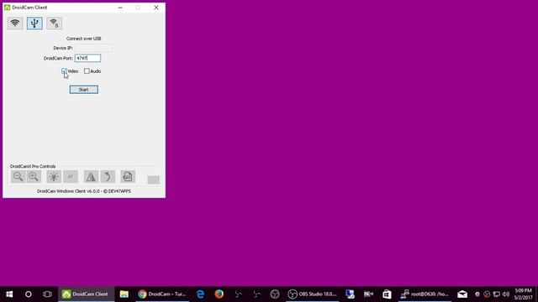Click the disabled Device IP field
538x302 pixels.
93,48
